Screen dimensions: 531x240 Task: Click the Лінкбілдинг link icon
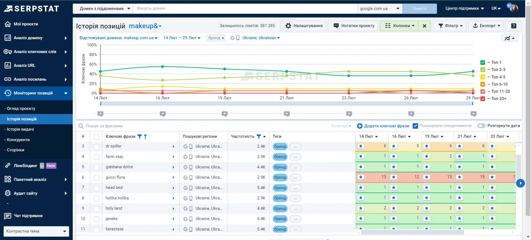point(8,166)
